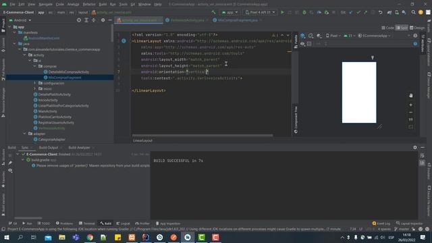Switch to MisComprasFragment.java editor tab

[238, 20]
